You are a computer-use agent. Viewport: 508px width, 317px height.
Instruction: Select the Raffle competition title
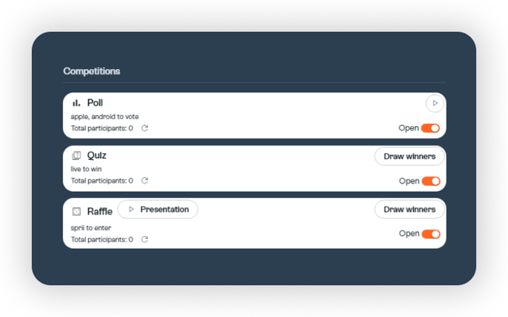click(99, 212)
